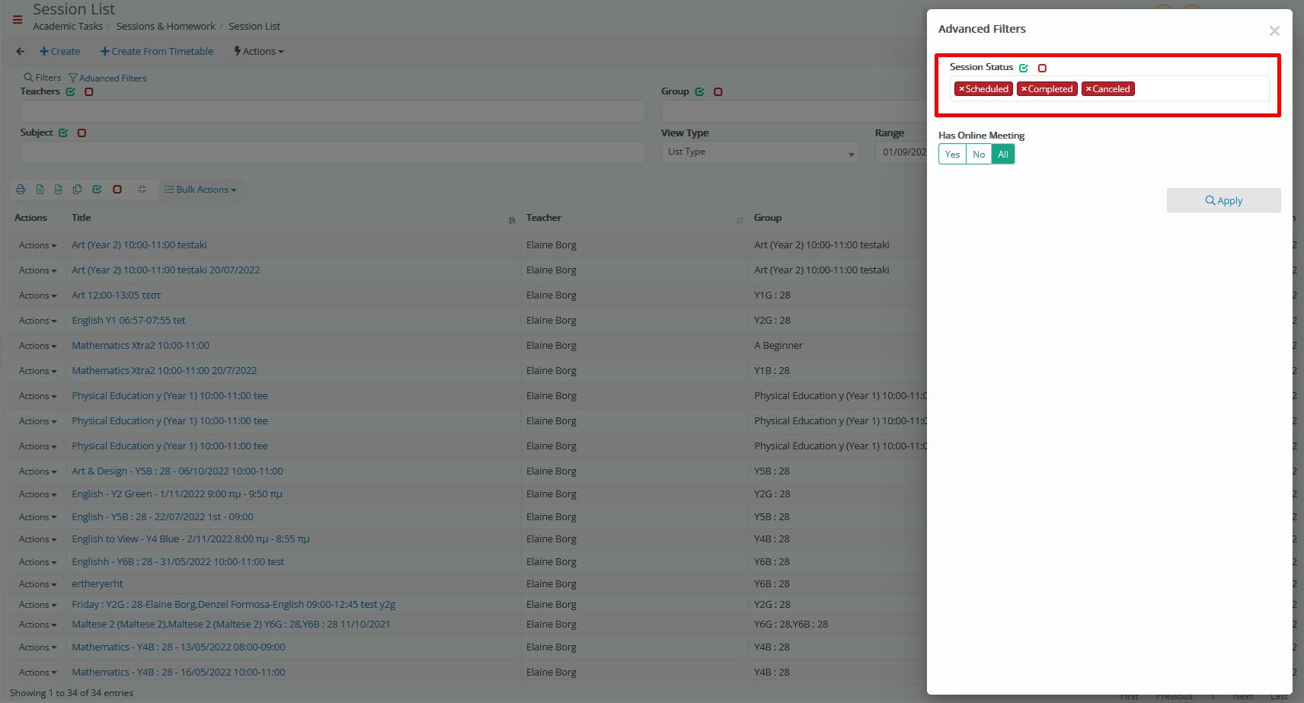Click Create From Timetable button
This screenshot has width=1304, height=703.
tap(156, 52)
